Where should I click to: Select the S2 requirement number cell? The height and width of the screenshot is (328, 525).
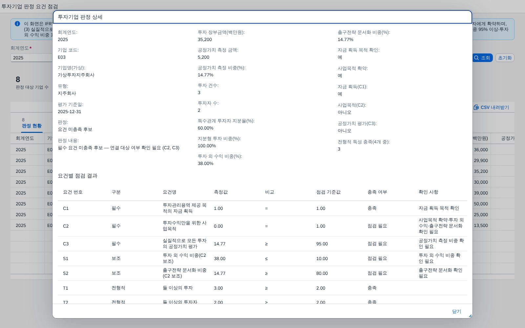(66, 273)
